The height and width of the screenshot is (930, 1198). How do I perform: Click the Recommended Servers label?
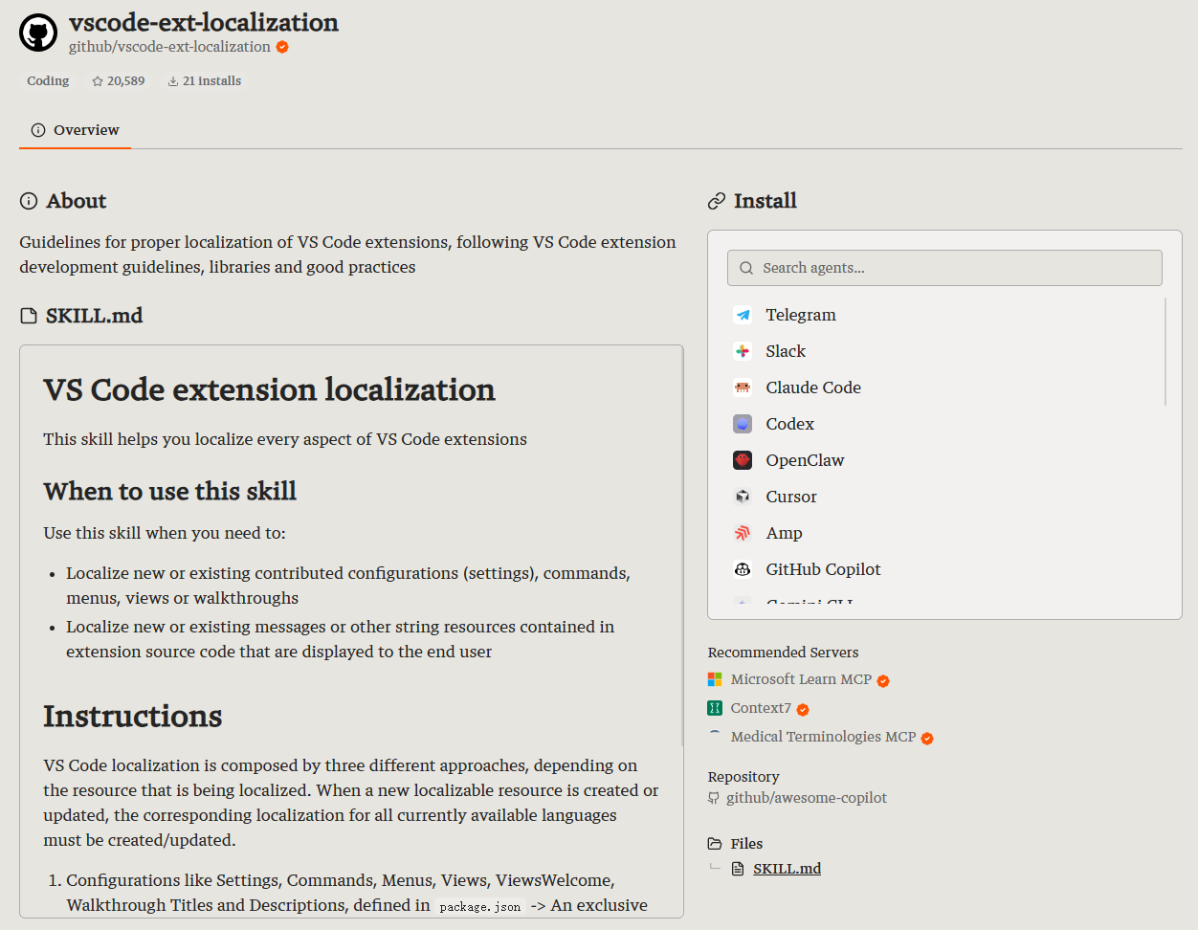click(783, 653)
